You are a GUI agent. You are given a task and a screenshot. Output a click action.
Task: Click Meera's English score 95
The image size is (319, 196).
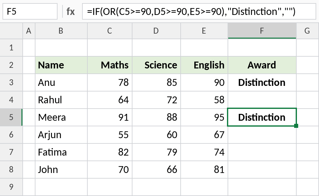204,117
